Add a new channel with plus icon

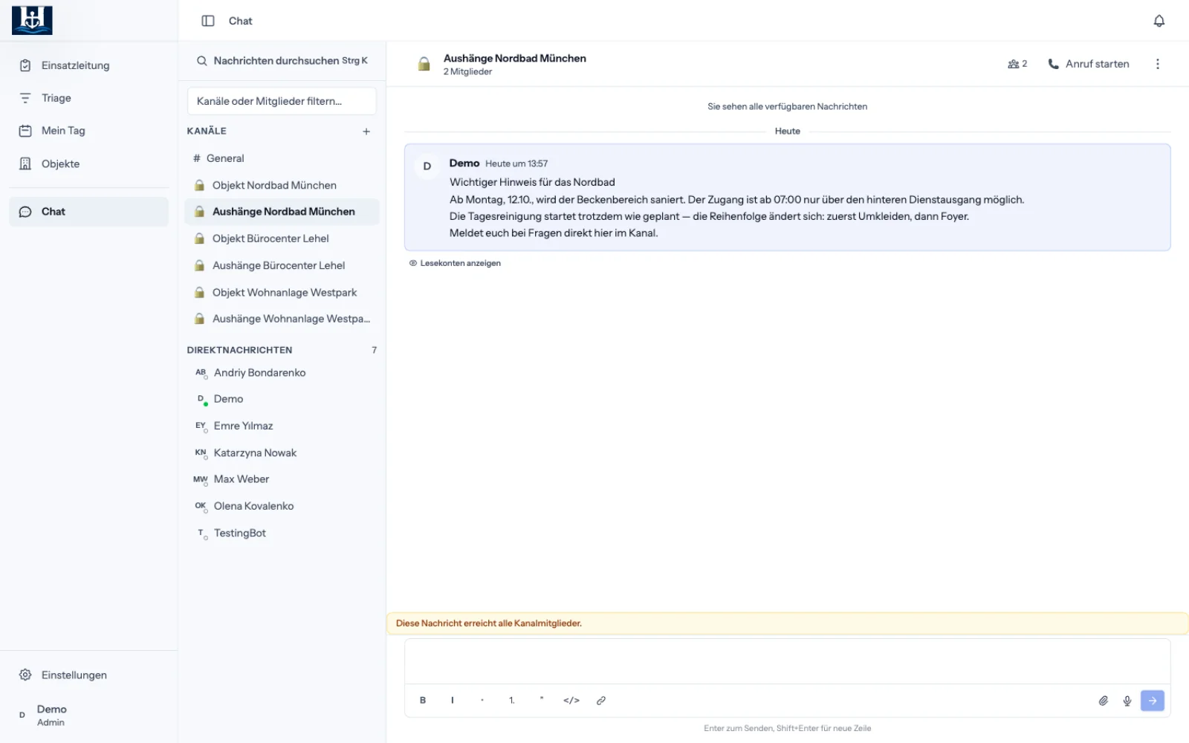[366, 132]
